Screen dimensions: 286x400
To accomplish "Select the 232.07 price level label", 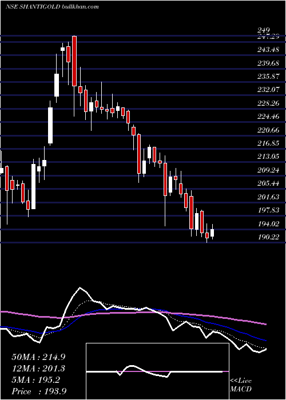I will [268, 90].
